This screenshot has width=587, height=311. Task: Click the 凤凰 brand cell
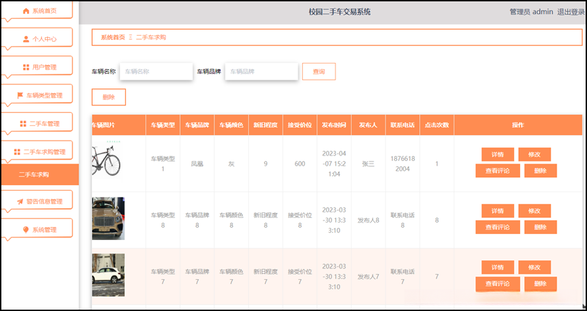click(197, 164)
